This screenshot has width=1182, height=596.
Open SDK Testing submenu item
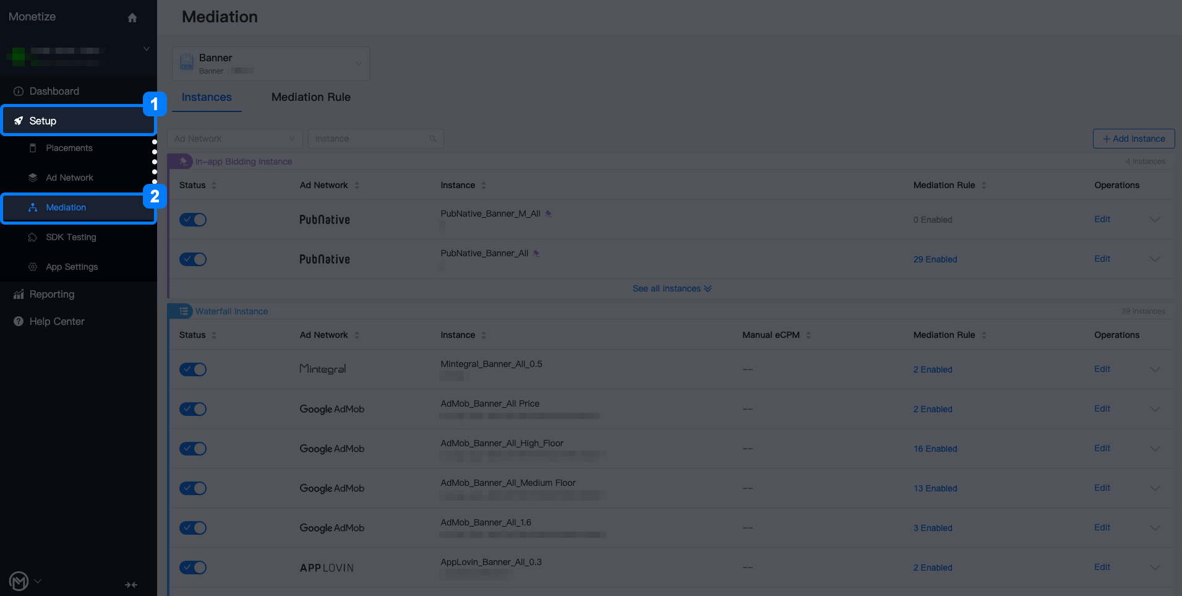click(71, 237)
